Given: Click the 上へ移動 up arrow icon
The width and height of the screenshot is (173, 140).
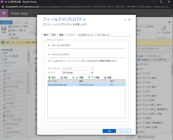Looking at the screenshot, I should click(x=73, y=77).
